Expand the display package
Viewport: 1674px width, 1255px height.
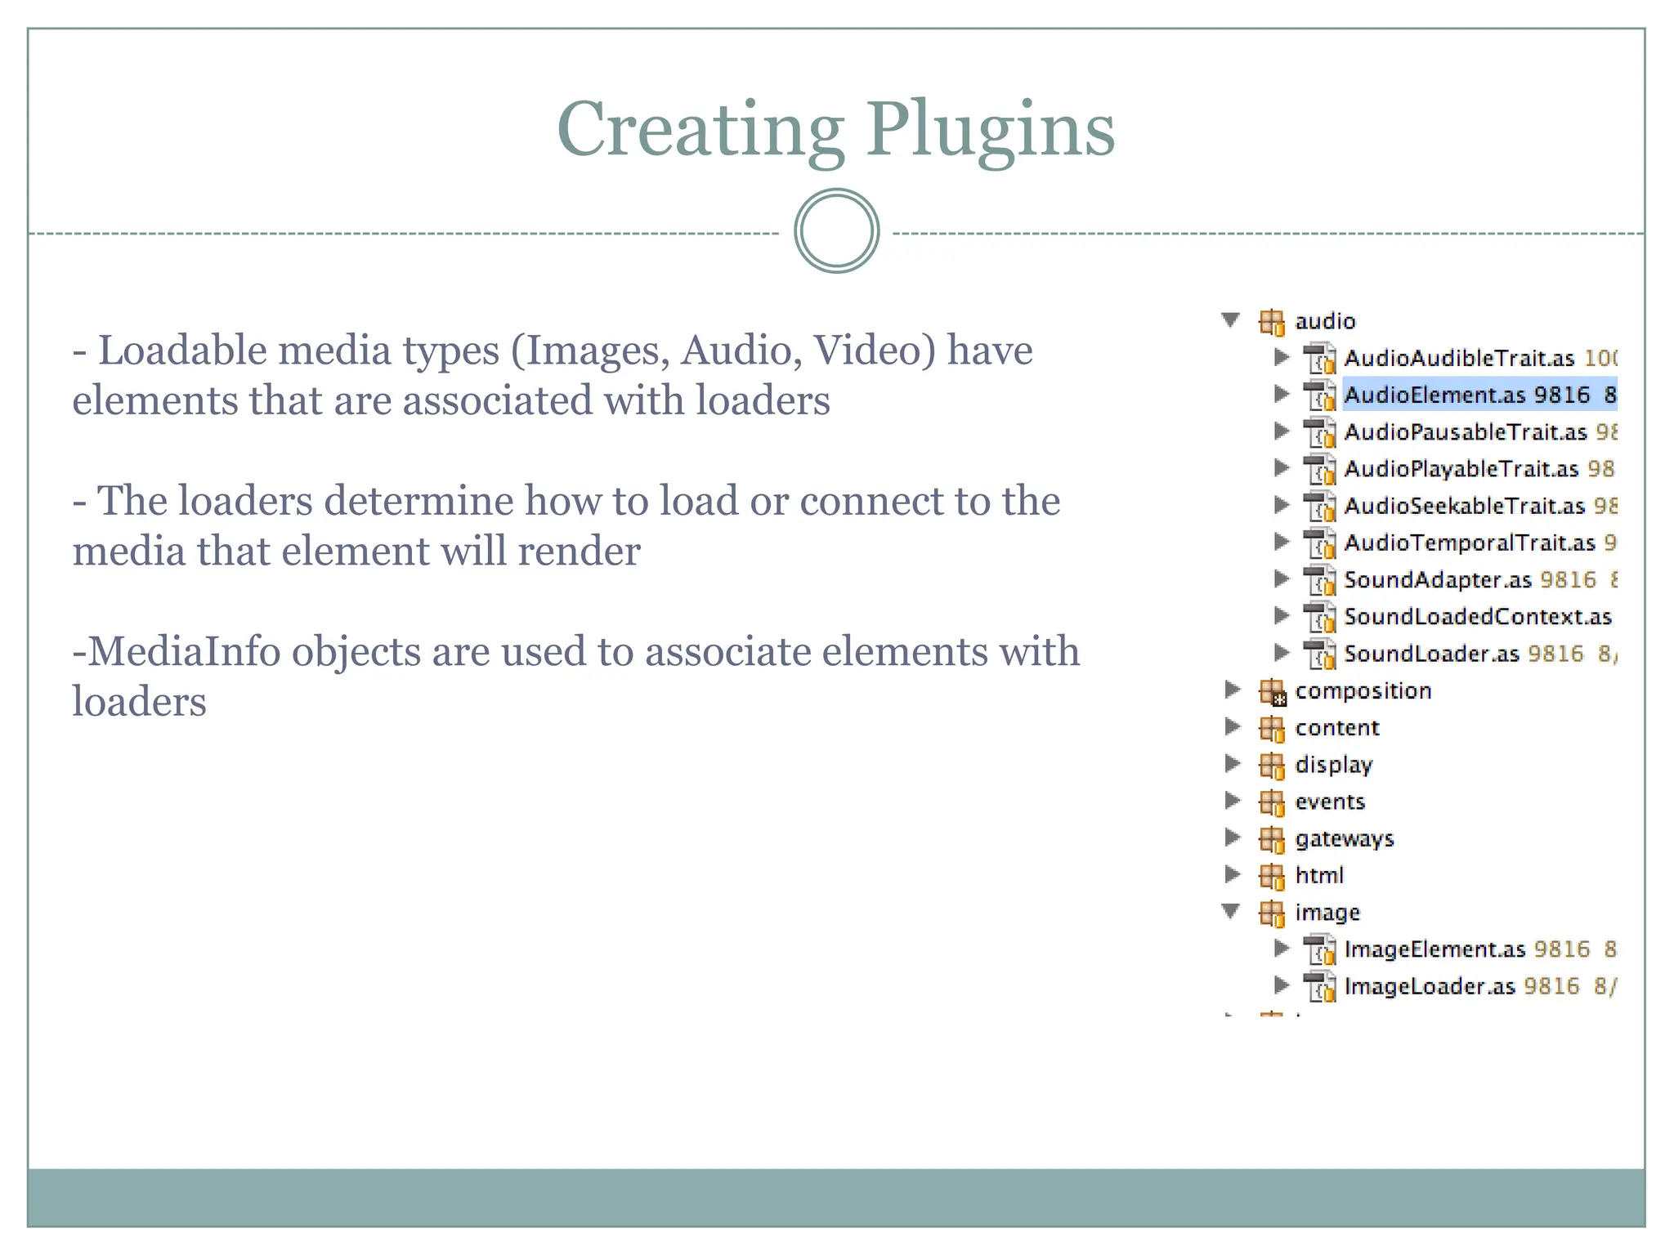click(x=1233, y=763)
